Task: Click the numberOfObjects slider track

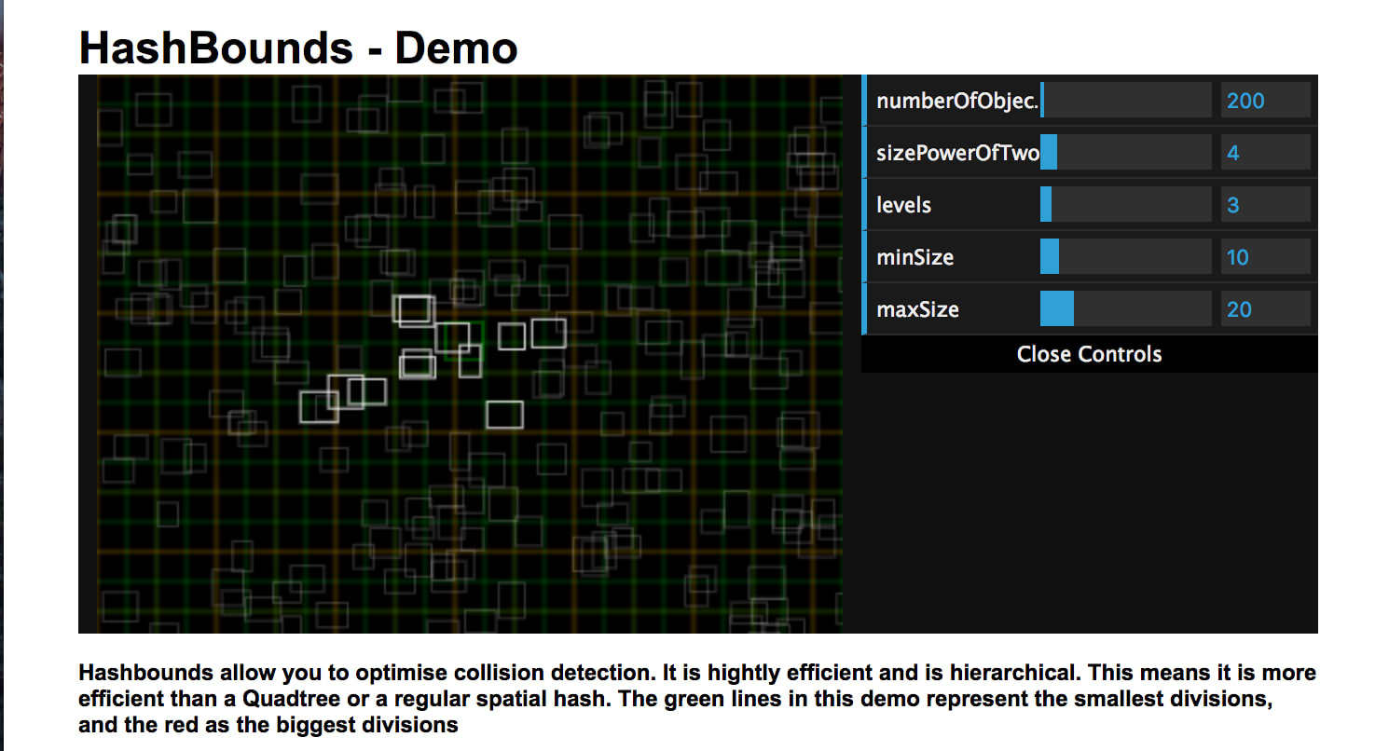Action: [x=1126, y=100]
